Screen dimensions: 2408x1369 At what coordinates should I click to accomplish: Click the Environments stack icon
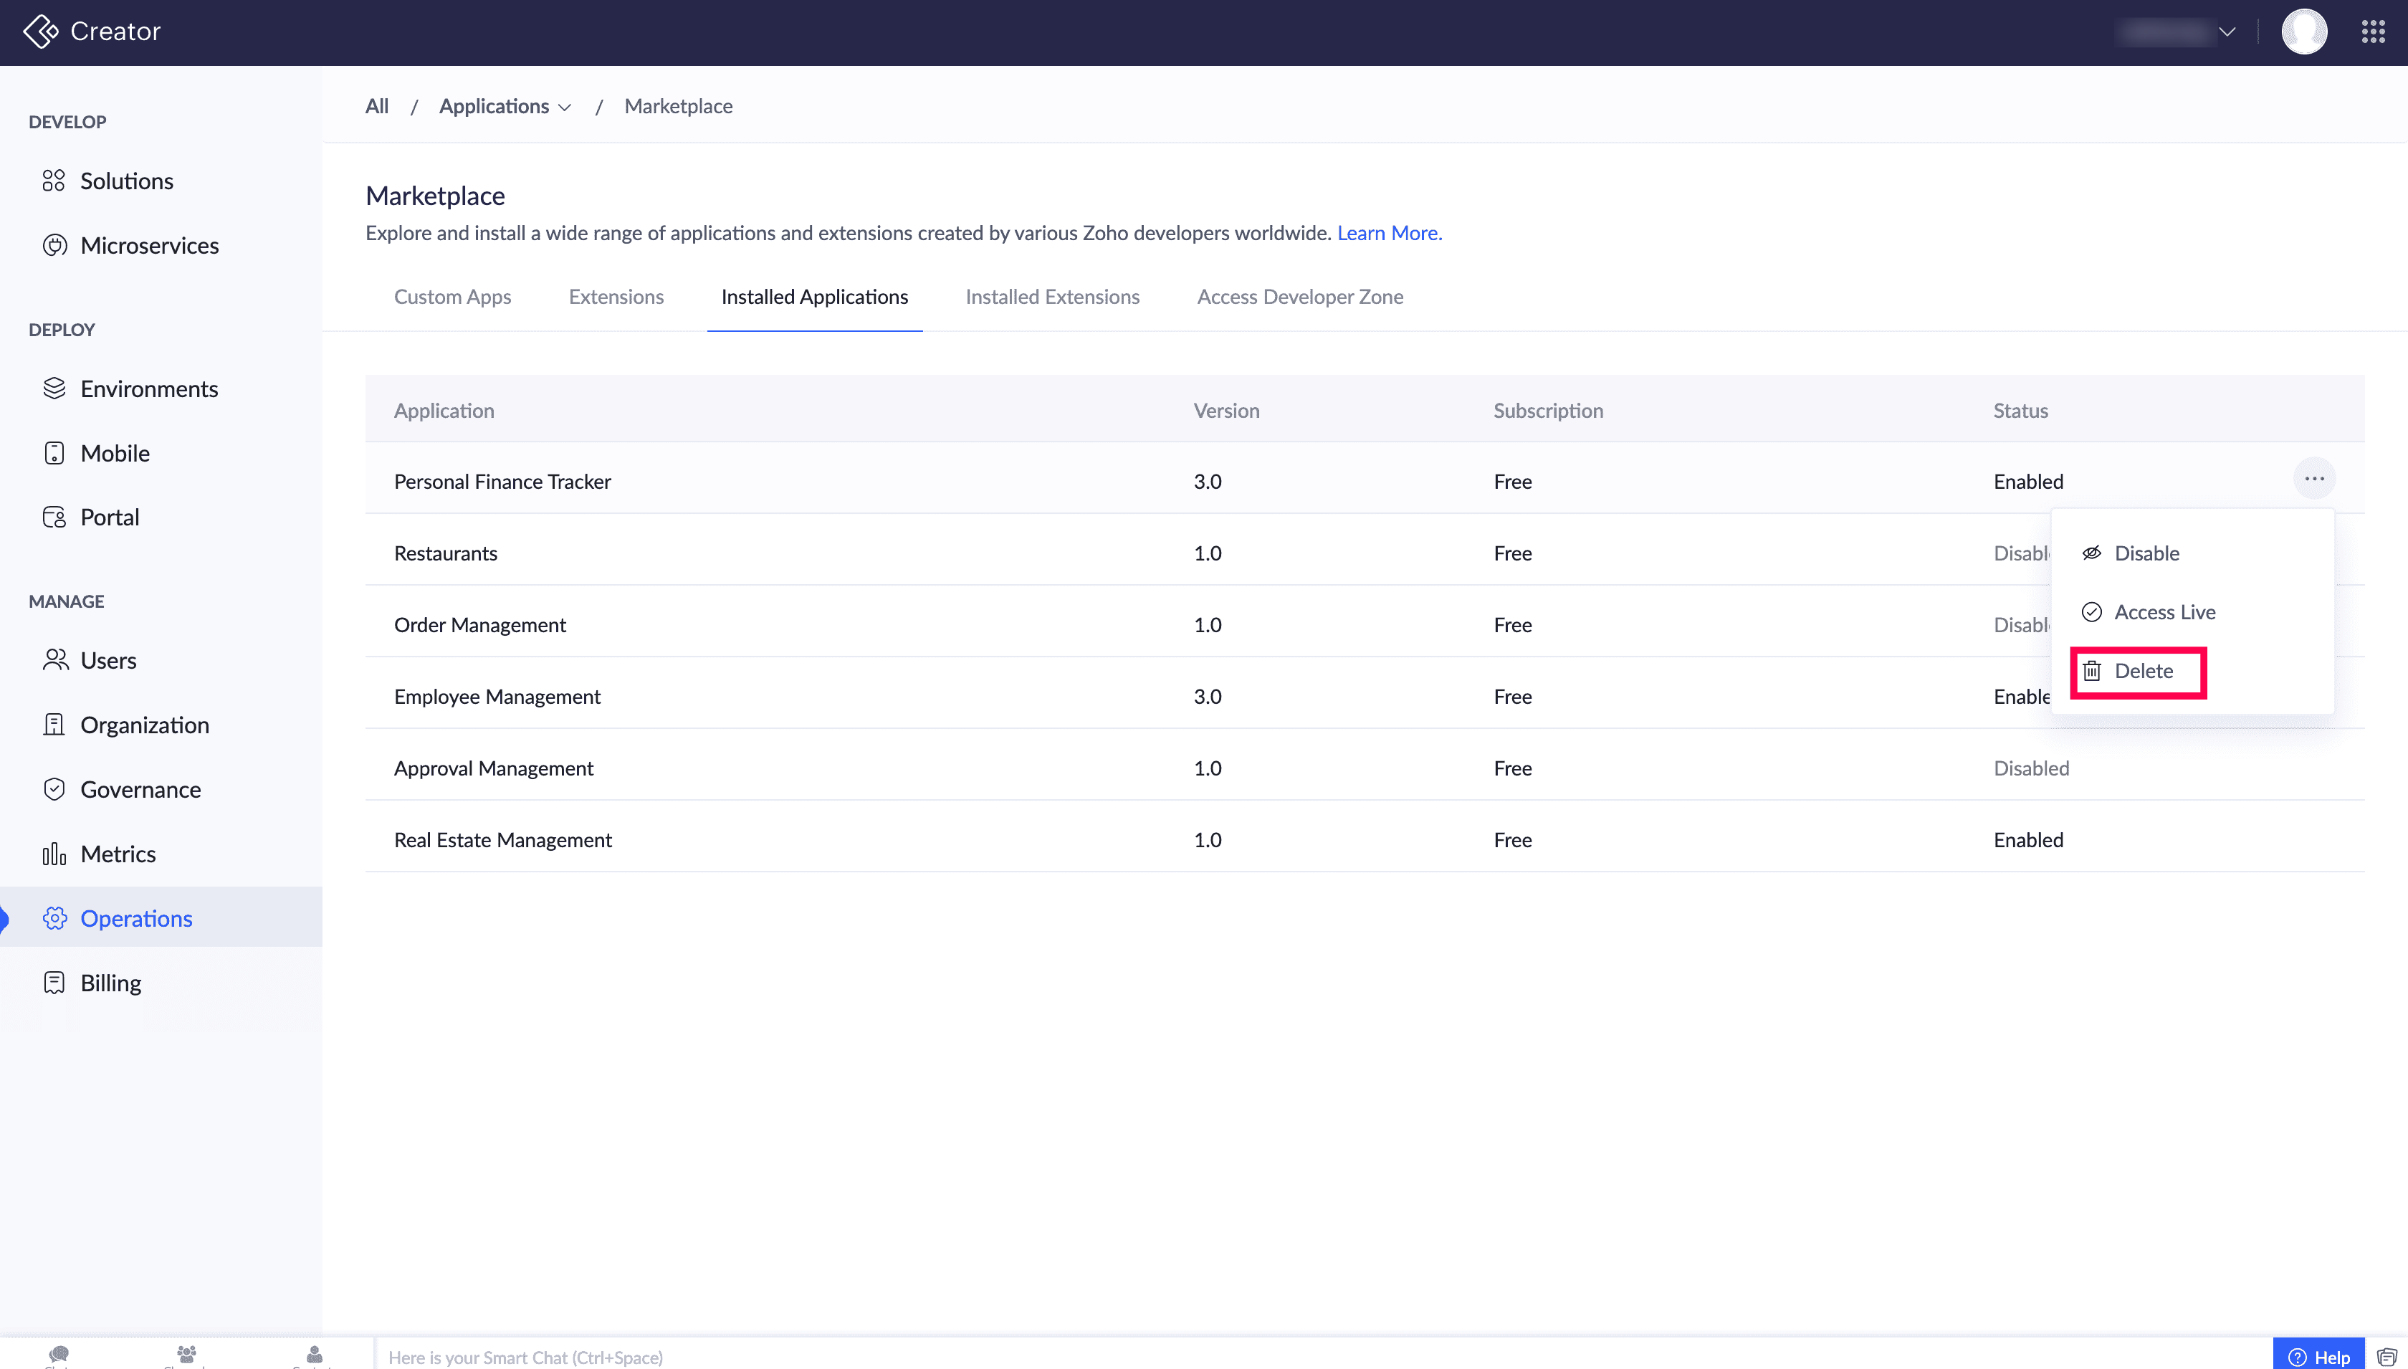[54, 388]
